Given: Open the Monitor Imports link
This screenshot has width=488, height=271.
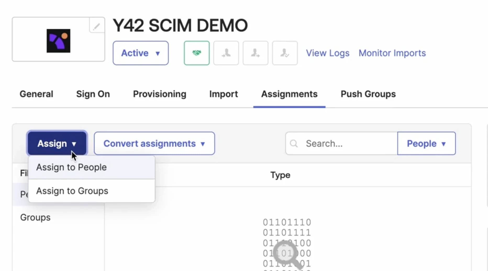Looking at the screenshot, I should [392, 53].
